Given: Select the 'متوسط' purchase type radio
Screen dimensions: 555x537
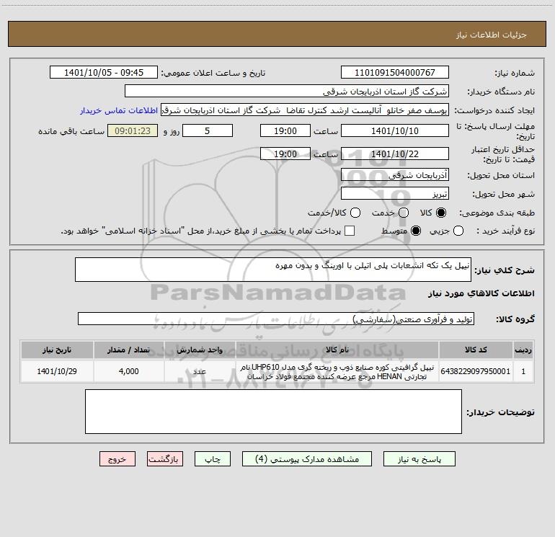Looking at the screenshot, I should click(x=416, y=231).
